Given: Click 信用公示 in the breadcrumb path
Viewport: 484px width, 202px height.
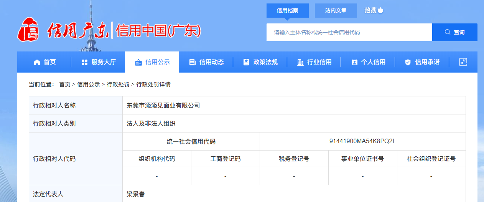Looking at the screenshot, I should point(88,84).
